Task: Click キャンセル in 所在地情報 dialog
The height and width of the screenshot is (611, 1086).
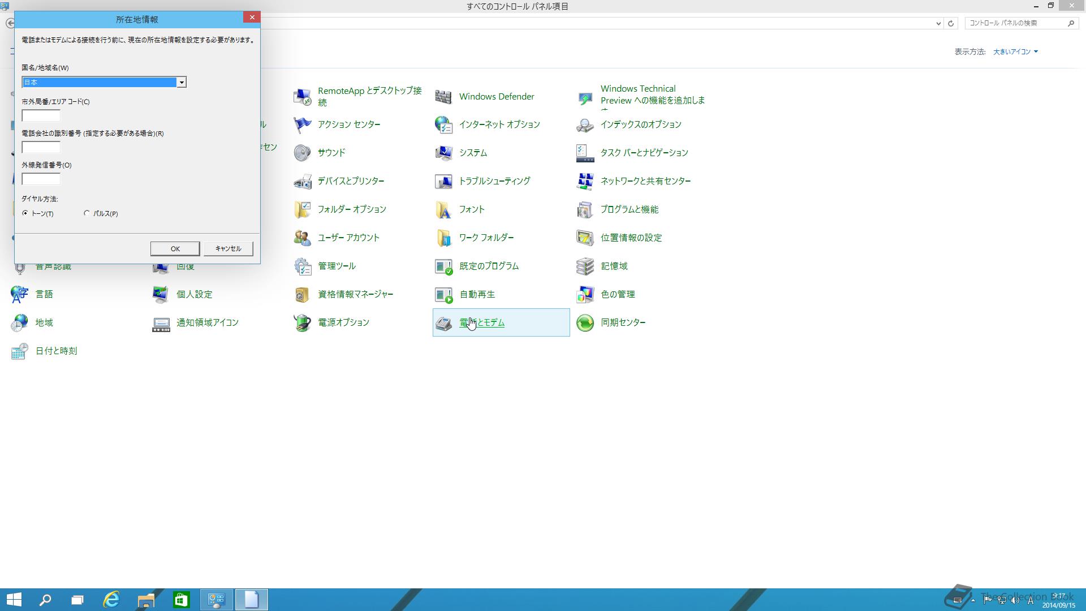Action: [x=228, y=249]
